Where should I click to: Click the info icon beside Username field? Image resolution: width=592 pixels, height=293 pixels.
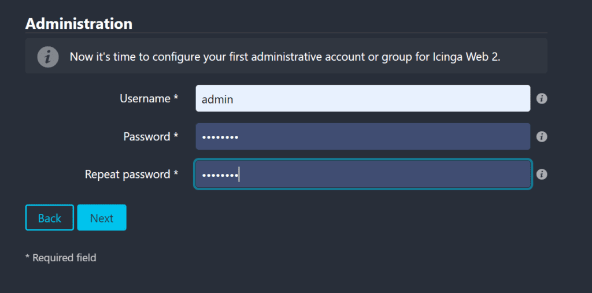pos(542,99)
